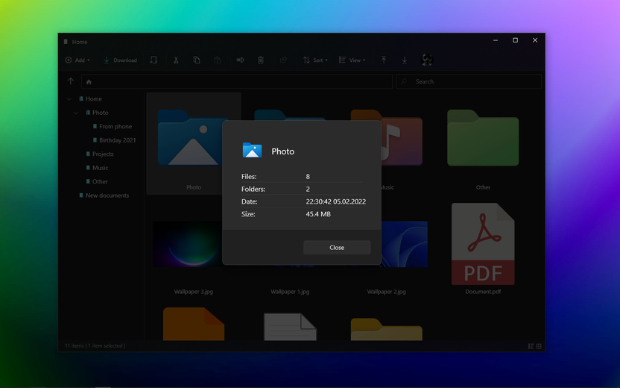
Task: Close the Photo properties dialog
Action: [x=337, y=248]
